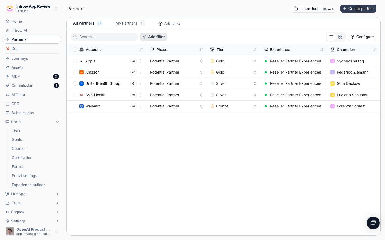Click the trophy icon in Champion header

pos(333,50)
